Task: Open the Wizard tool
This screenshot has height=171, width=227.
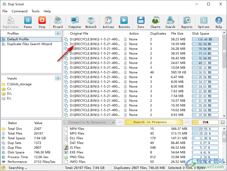Action: tap(58, 22)
